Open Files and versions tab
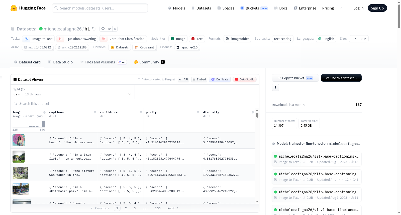This screenshot has height=215, width=401. click(x=103, y=62)
